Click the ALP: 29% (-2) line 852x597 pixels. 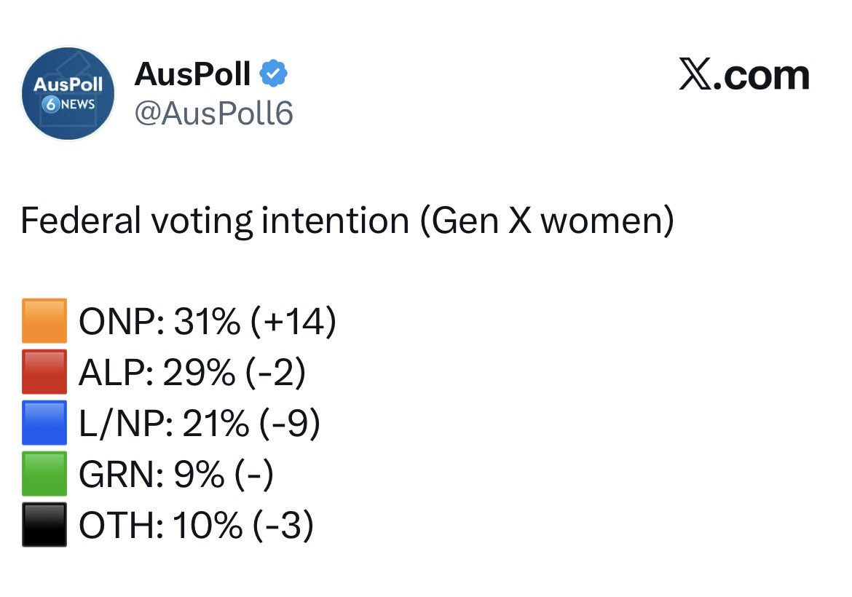pos(192,372)
